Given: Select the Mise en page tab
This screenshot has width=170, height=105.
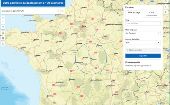Looking at the screenshot, I should click(x=134, y=12).
